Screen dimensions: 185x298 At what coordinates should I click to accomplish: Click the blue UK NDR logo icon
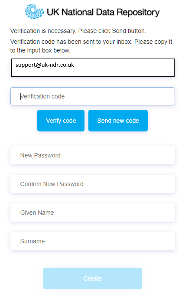[34, 11]
